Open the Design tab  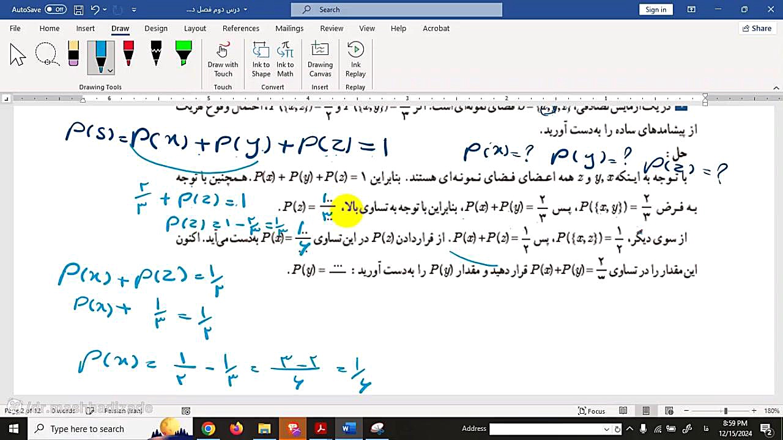(156, 28)
